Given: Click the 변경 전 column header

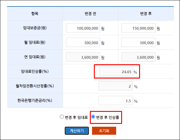Looking at the screenshot, I should click(x=90, y=14).
